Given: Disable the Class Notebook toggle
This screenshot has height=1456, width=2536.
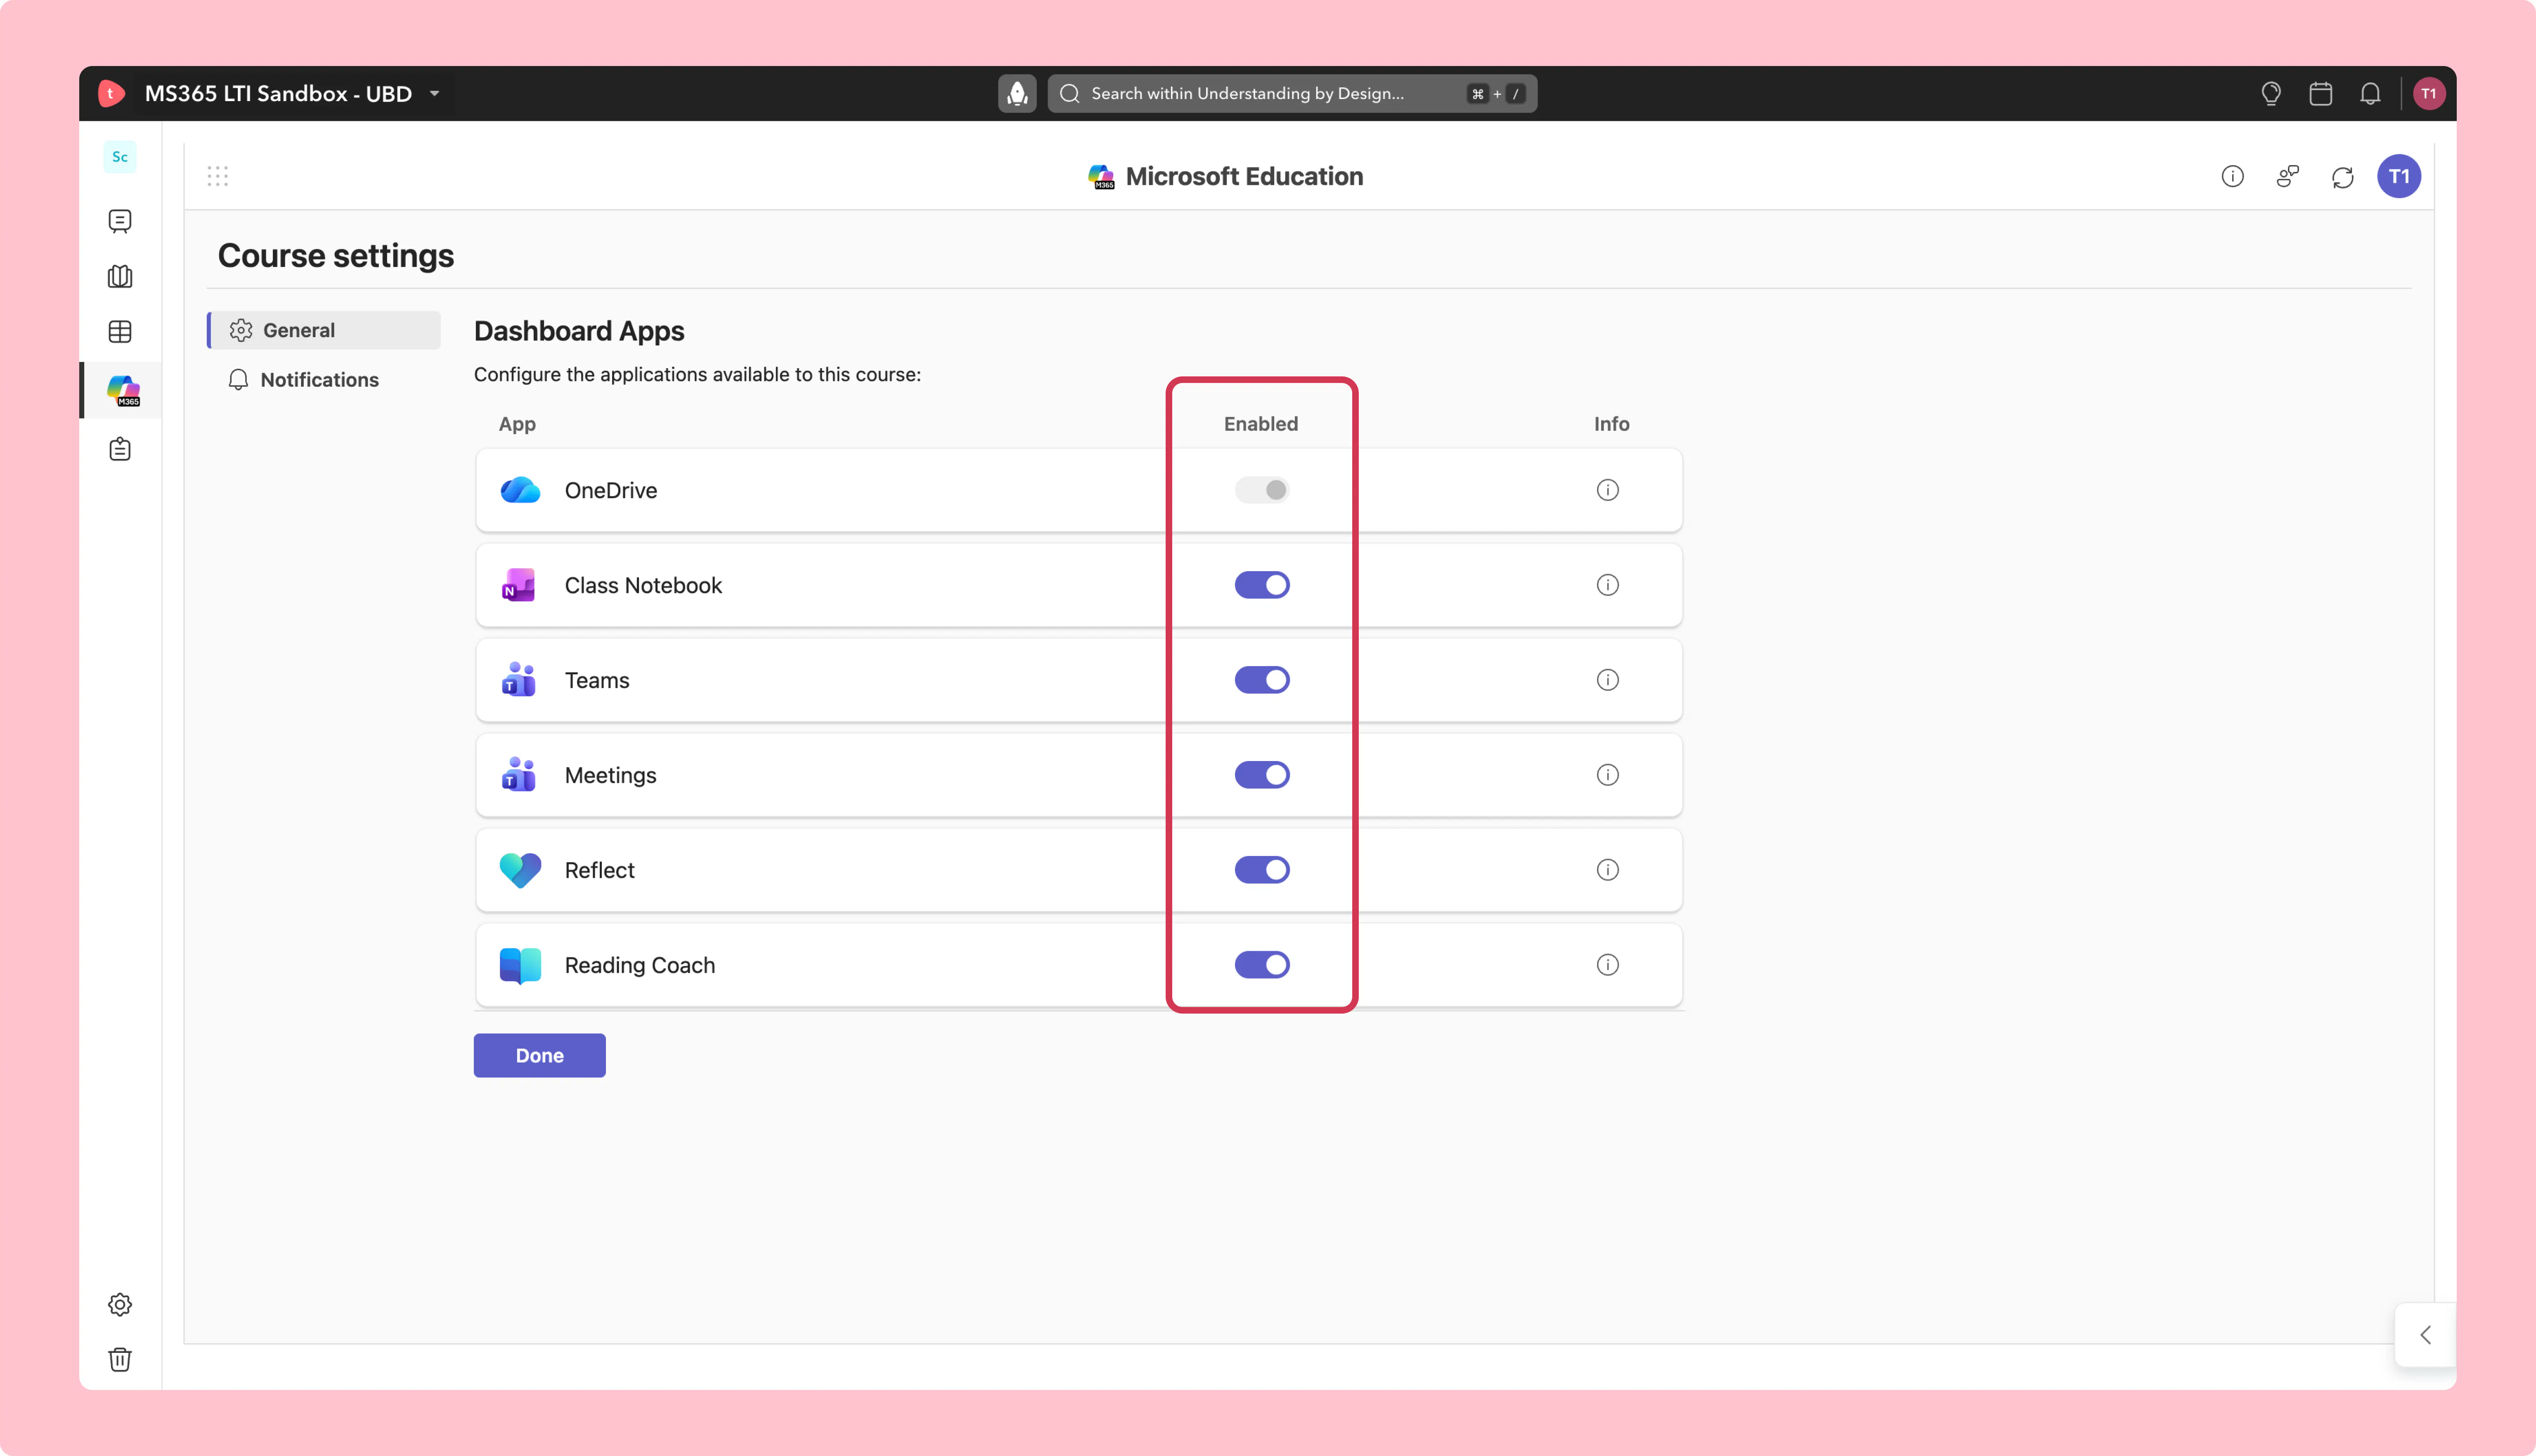Looking at the screenshot, I should point(1262,585).
